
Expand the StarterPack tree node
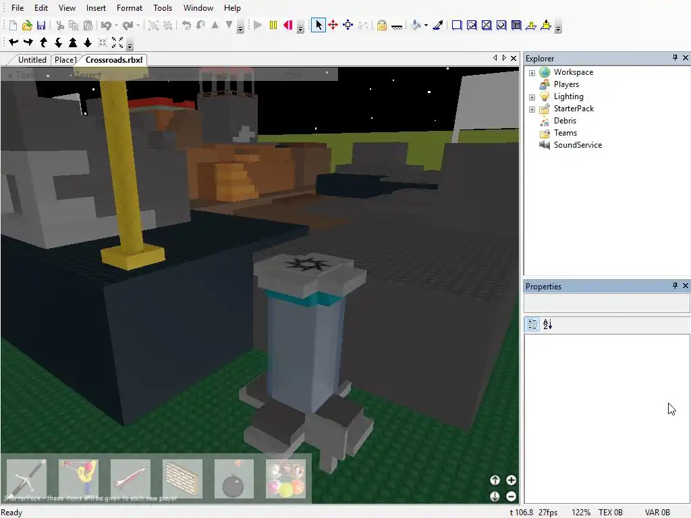click(532, 109)
